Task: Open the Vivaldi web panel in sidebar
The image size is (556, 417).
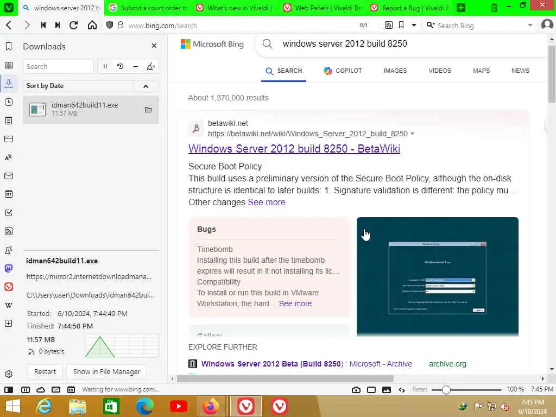Action: [x=9, y=287]
